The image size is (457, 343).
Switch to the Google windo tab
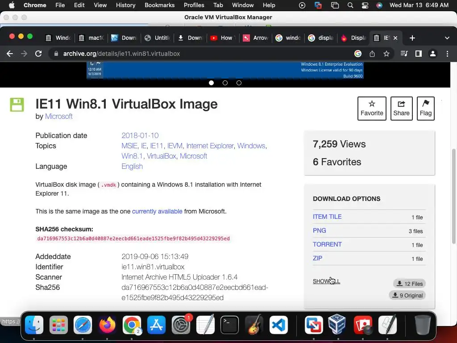289,38
